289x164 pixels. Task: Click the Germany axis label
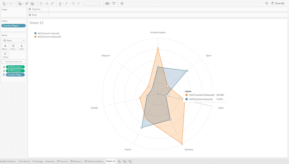189,150
